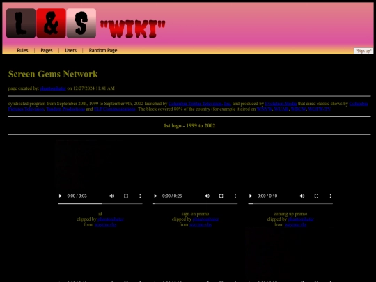Open the WUAB station link
Image resolution: width=376 pixels, height=282 pixels.
click(x=281, y=109)
